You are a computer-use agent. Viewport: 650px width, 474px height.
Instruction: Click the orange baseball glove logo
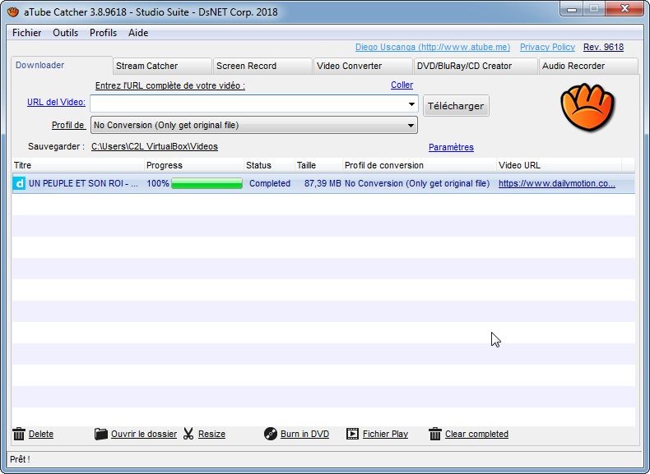pyautogui.click(x=587, y=108)
